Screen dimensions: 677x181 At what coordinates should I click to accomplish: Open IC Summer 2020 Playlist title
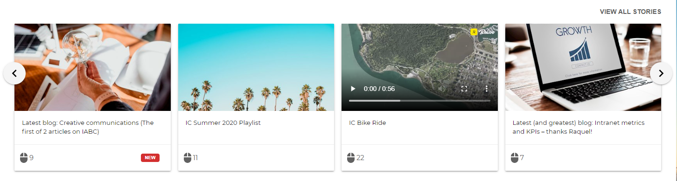click(223, 123)
